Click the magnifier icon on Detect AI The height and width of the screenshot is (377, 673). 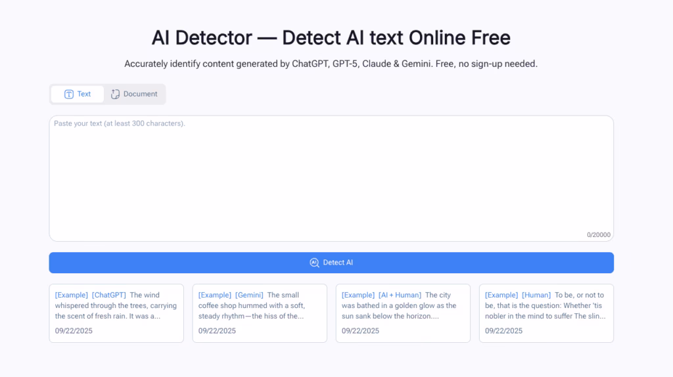pyautogui.click(x=314, y=263)
